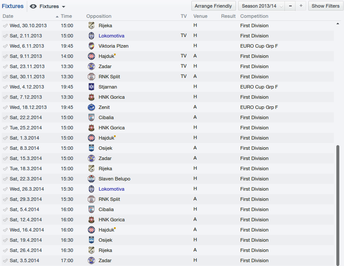The height and width of the screenshot is (266, 344).
Task: Click the Zenit club badge icon
Action: pos(91,107)
